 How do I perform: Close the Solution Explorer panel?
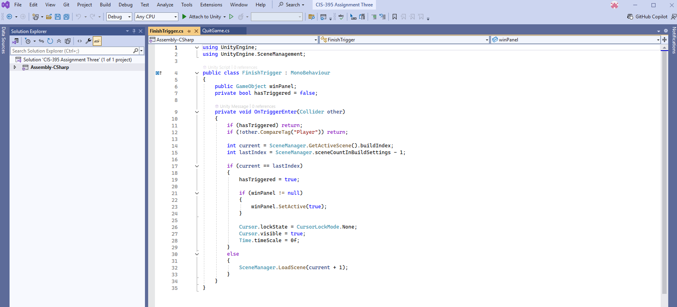point(141,31)
